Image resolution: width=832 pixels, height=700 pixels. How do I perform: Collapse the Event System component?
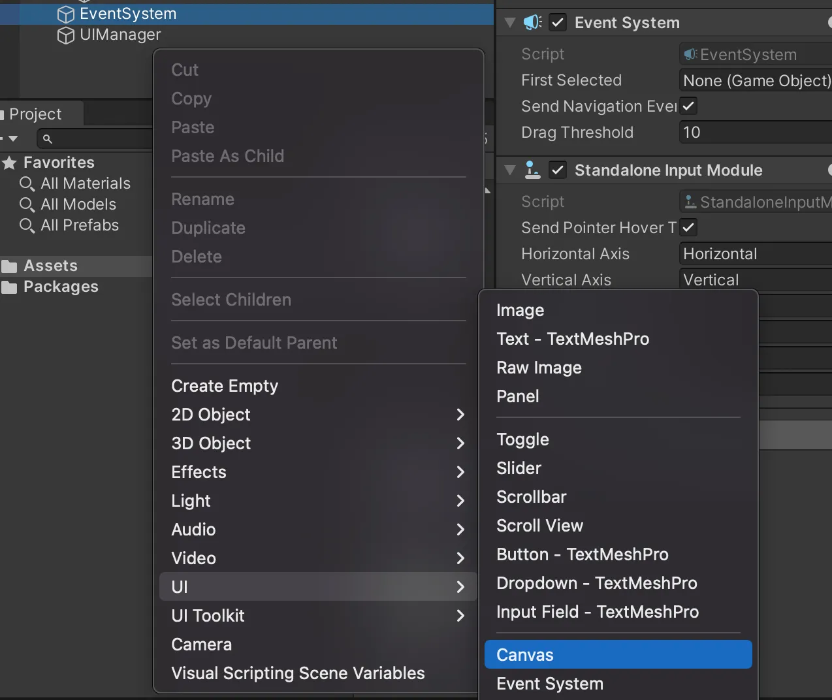pyautogui.click(x=510, y=22)
